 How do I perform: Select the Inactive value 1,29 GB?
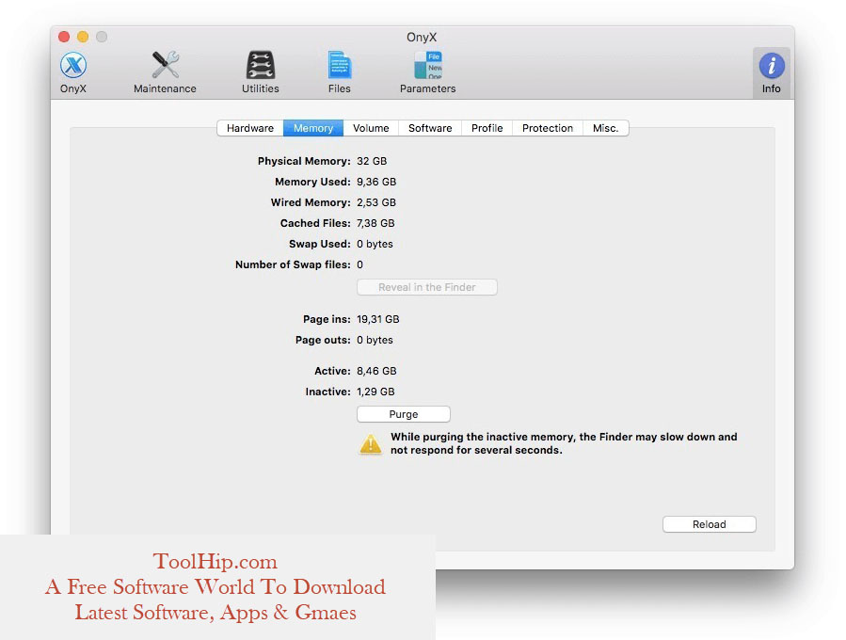coord(375,392)
